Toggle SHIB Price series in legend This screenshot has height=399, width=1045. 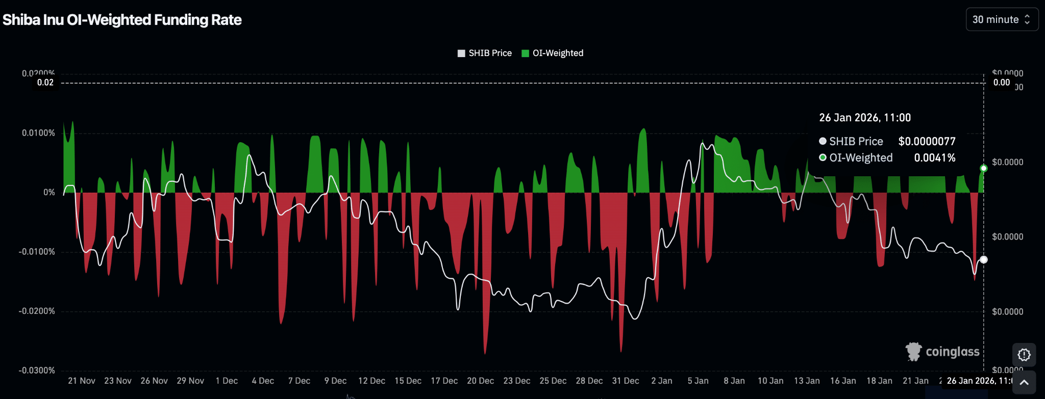point(490,54)
